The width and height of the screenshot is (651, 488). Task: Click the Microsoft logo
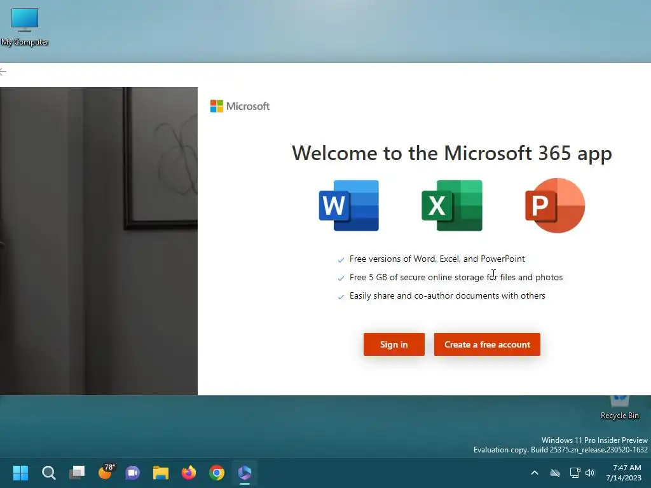[x=240, y=106]
